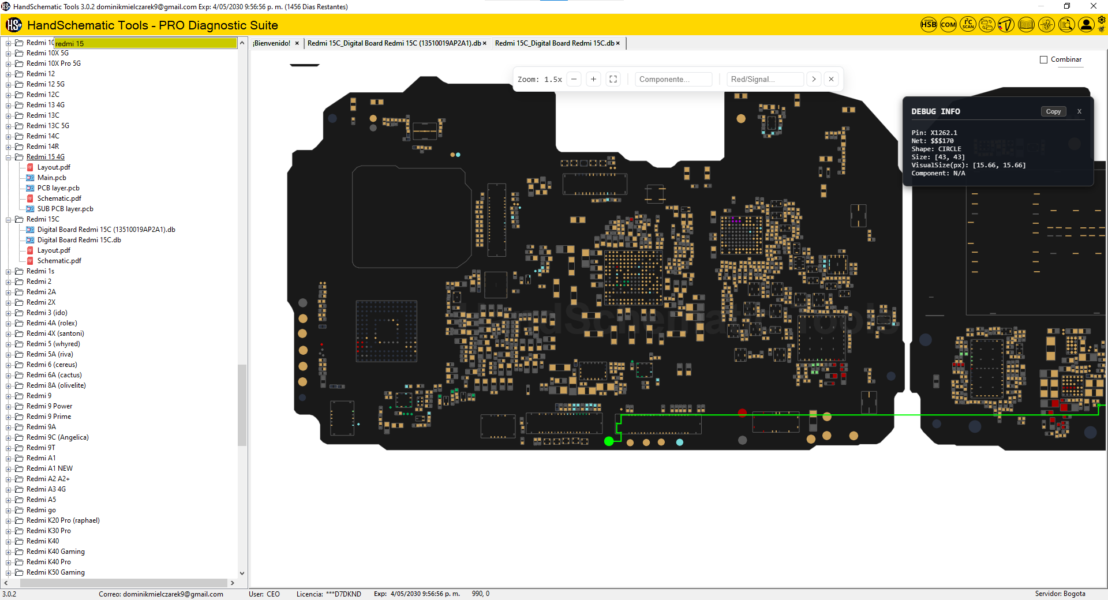Image resolution: width=1108 pixels, height=600 pixels.
Task: Open settings gear in yellow header
Action: coord(1102,20)
